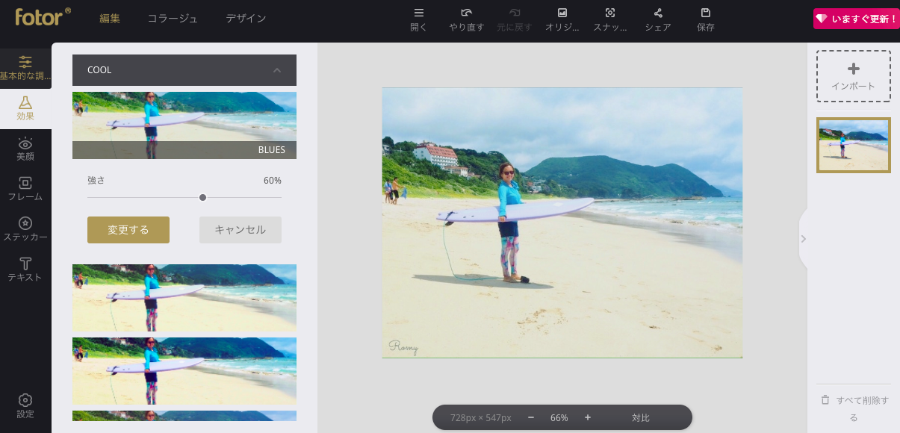This screenshot has width=900, height=433.
Task: Open 設定 settings at sidebar bottom
Action: pyautogui.click(x=25, y=406)
